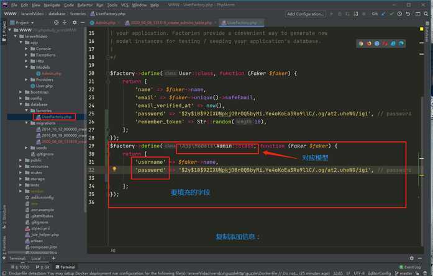Select .env.example in project tree
Image resolution: width=433 pixels, height=276 pixels.
(39, 210)
